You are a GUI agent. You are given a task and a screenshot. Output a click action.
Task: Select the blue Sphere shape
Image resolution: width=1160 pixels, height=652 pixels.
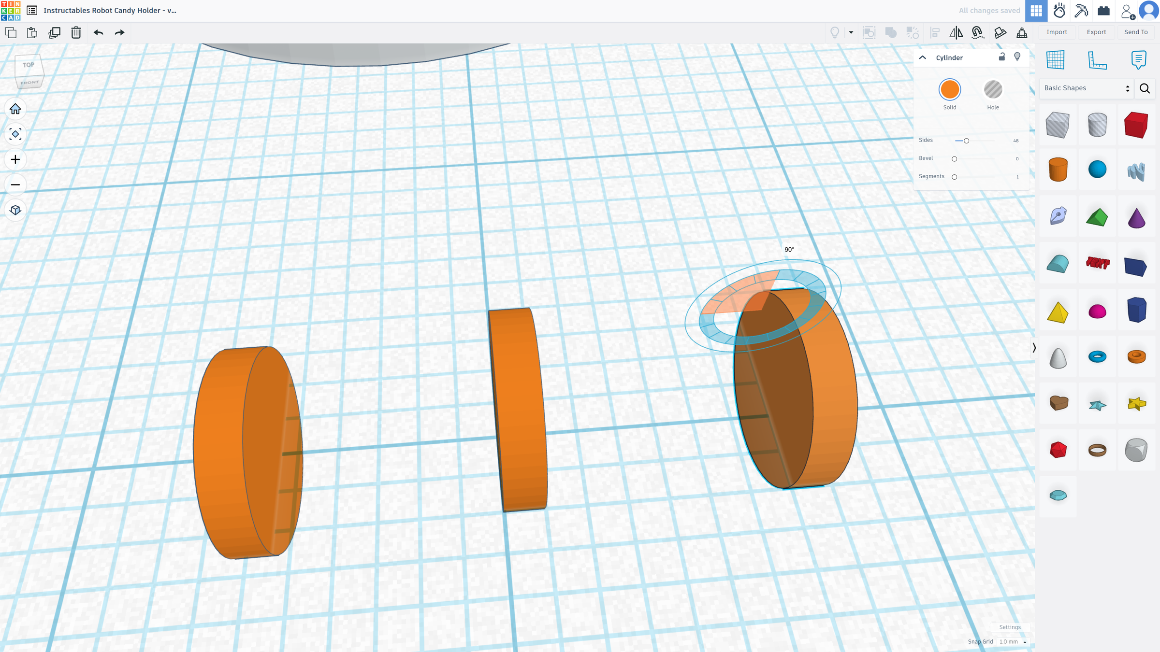click(1097, 170)
